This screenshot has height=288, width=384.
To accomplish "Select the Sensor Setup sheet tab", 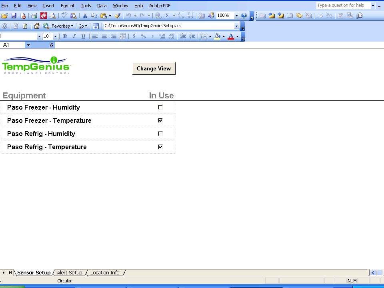I will [x=34, y=272].
